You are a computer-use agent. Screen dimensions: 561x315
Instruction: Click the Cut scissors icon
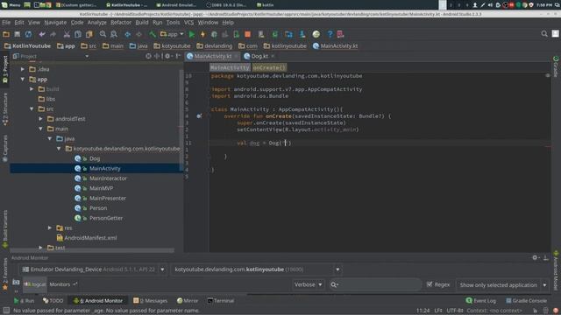(x=67, y=34)
